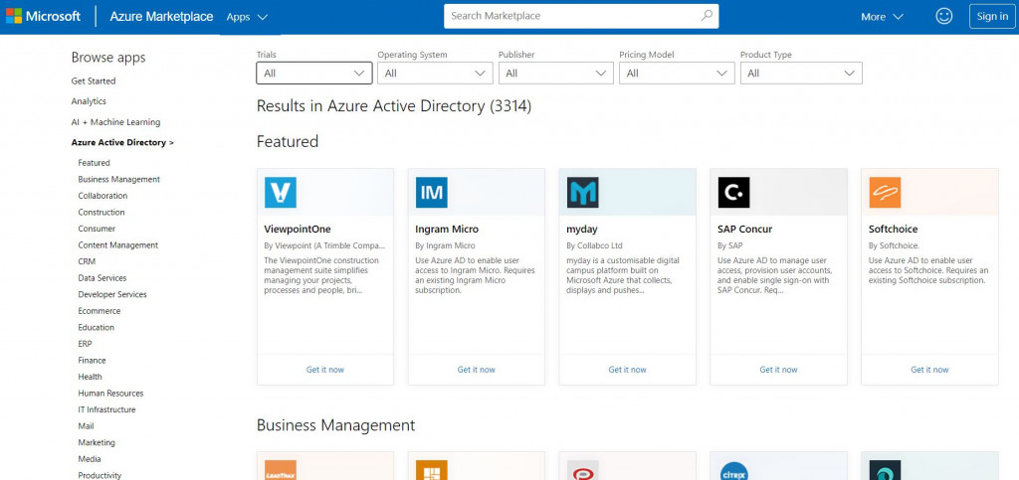Click the Business Management section heading
This screenshot has width=1019, height=480.
[336, 425]
